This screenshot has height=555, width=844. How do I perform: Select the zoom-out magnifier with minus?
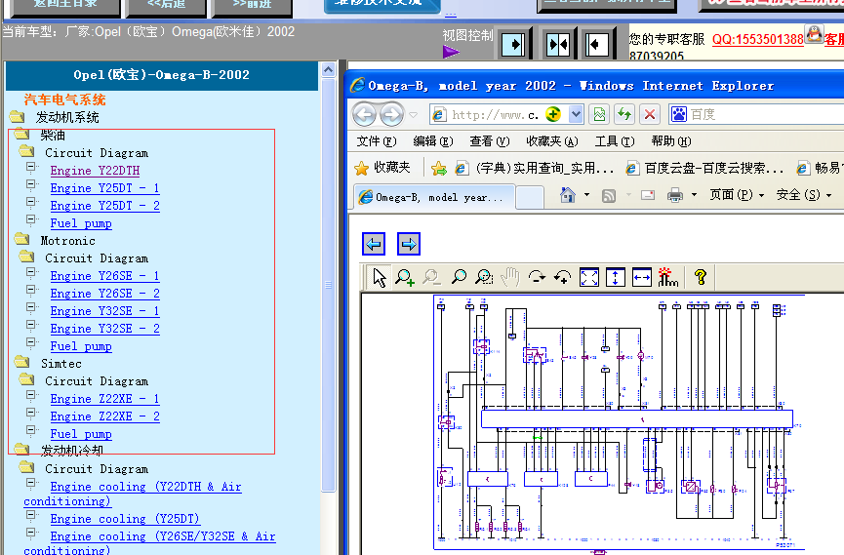click(x=431, y=277)
